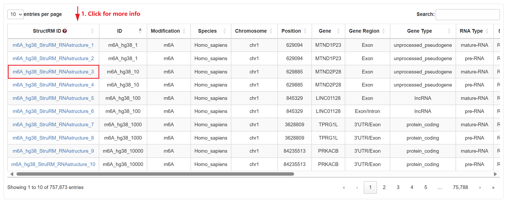Screen dimensions: 508x206
Task: Click the horizontal scrollbar thumb
Action: click(155, 174)
